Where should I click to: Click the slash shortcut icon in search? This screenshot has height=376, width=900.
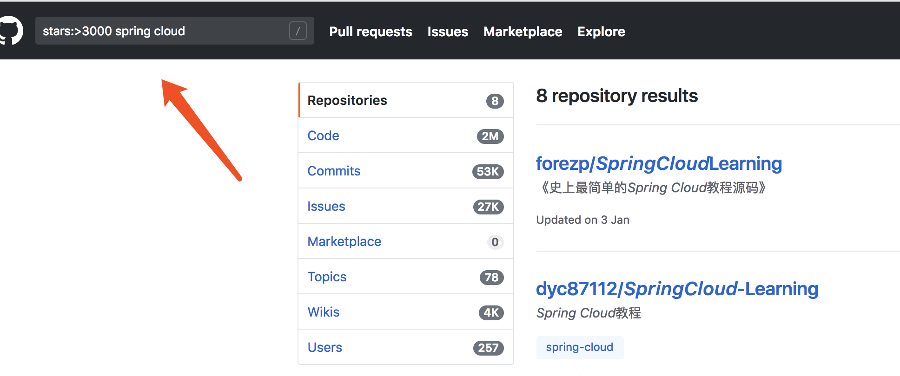pyautogui.click(x=298, y=31)
